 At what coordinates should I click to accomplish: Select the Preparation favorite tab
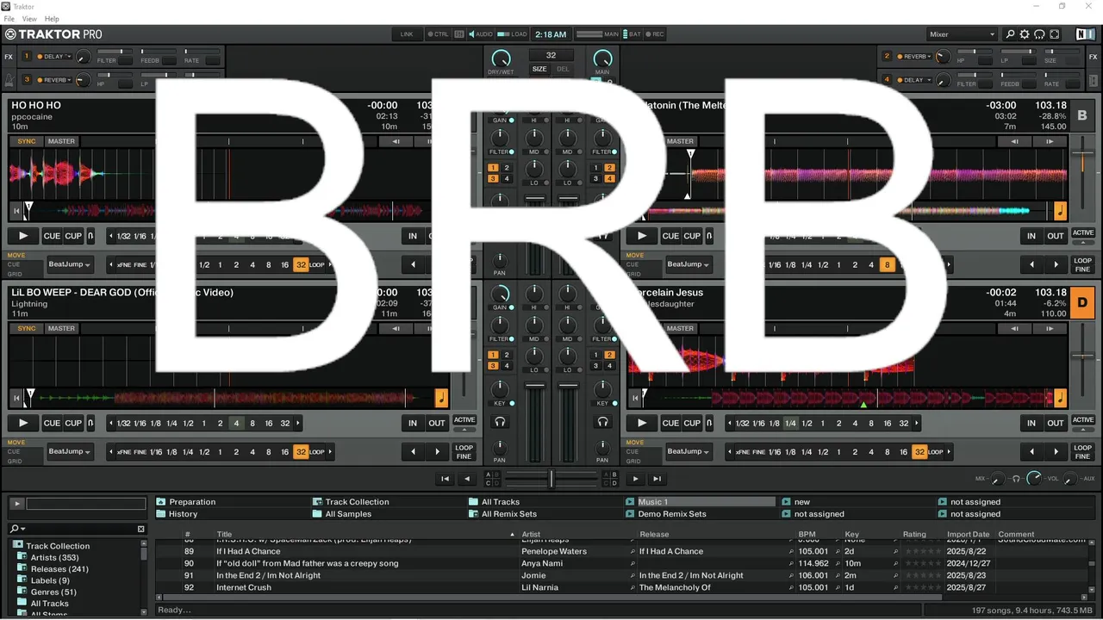coord(192,502)
